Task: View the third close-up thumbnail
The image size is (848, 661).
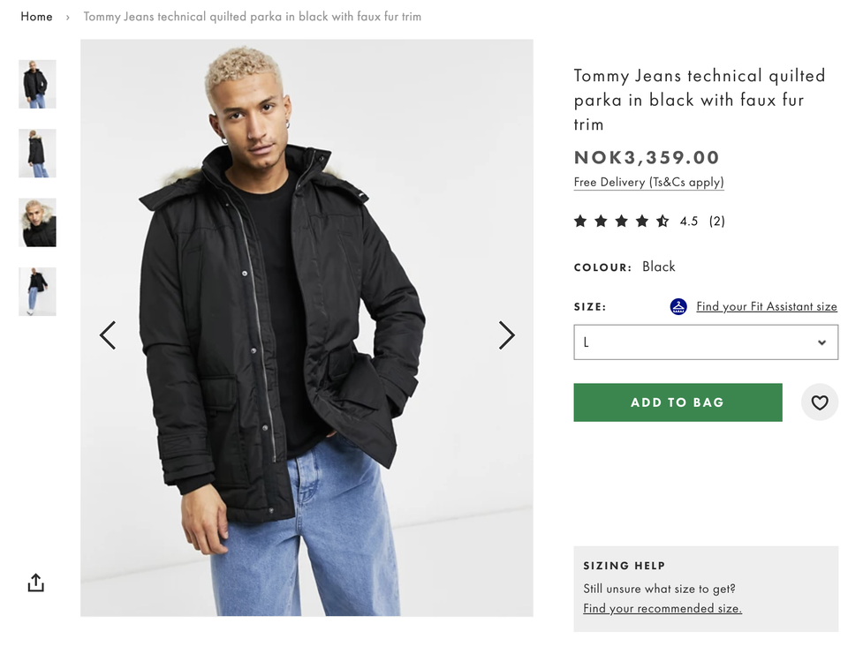Action: coord(37,222)
